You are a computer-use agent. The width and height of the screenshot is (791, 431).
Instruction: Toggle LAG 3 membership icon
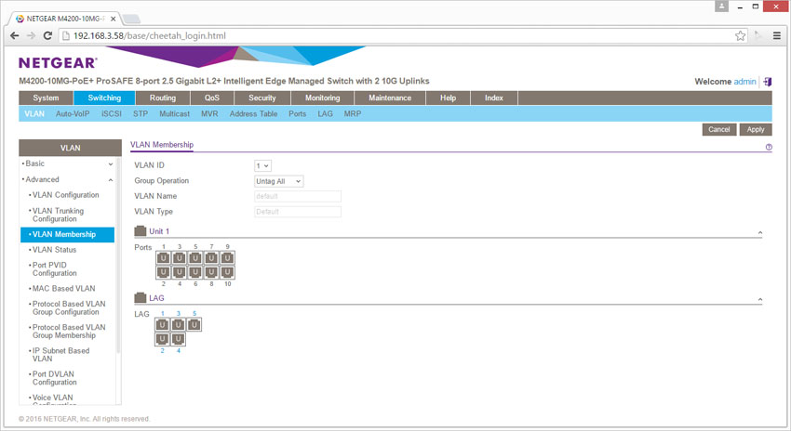coord(178,325)
